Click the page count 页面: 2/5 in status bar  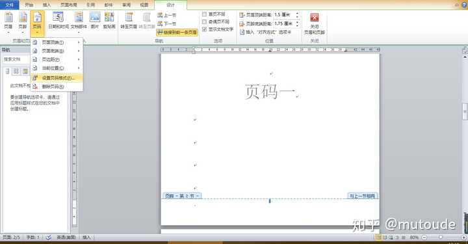pyautogui.click(x=11, y=237)
